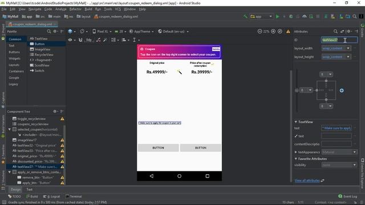The image size is (365, 205).
Task: Search the Attributes panel
Action: point(335,31)
